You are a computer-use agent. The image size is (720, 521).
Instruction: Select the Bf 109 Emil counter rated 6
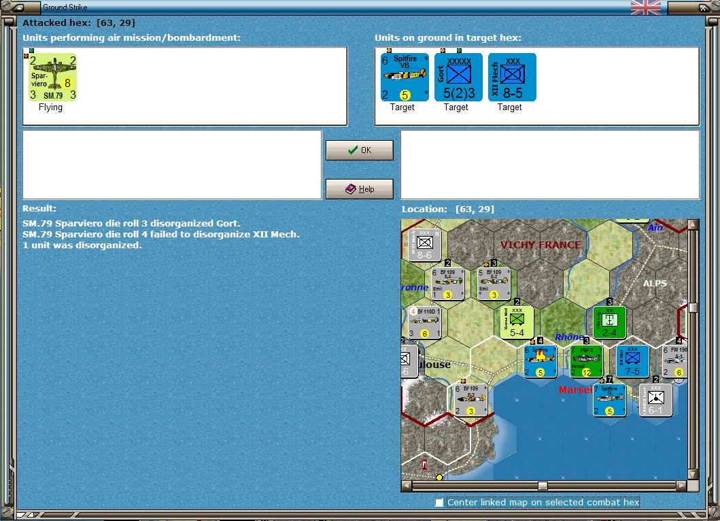coord(447,284)
